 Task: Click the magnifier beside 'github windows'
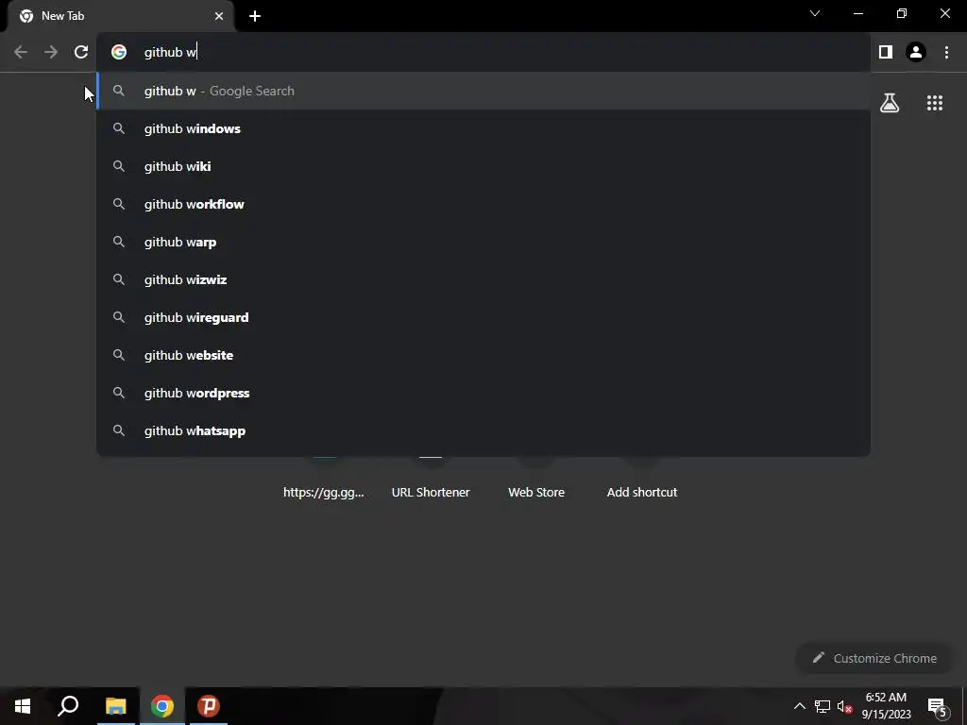click(119, 128)
